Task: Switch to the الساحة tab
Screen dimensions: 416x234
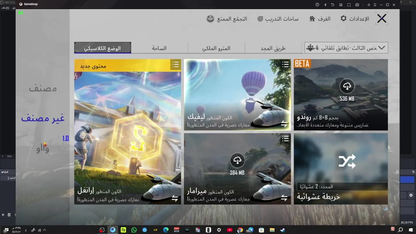Action: click(159, 48)
